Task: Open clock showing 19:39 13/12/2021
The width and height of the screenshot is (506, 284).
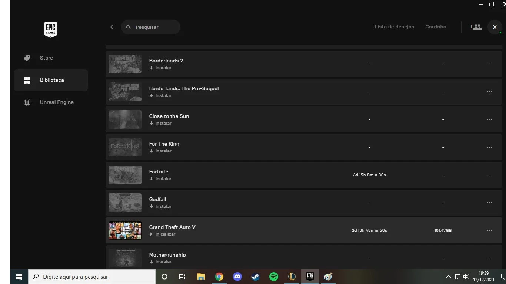Action: click(483, 277)
